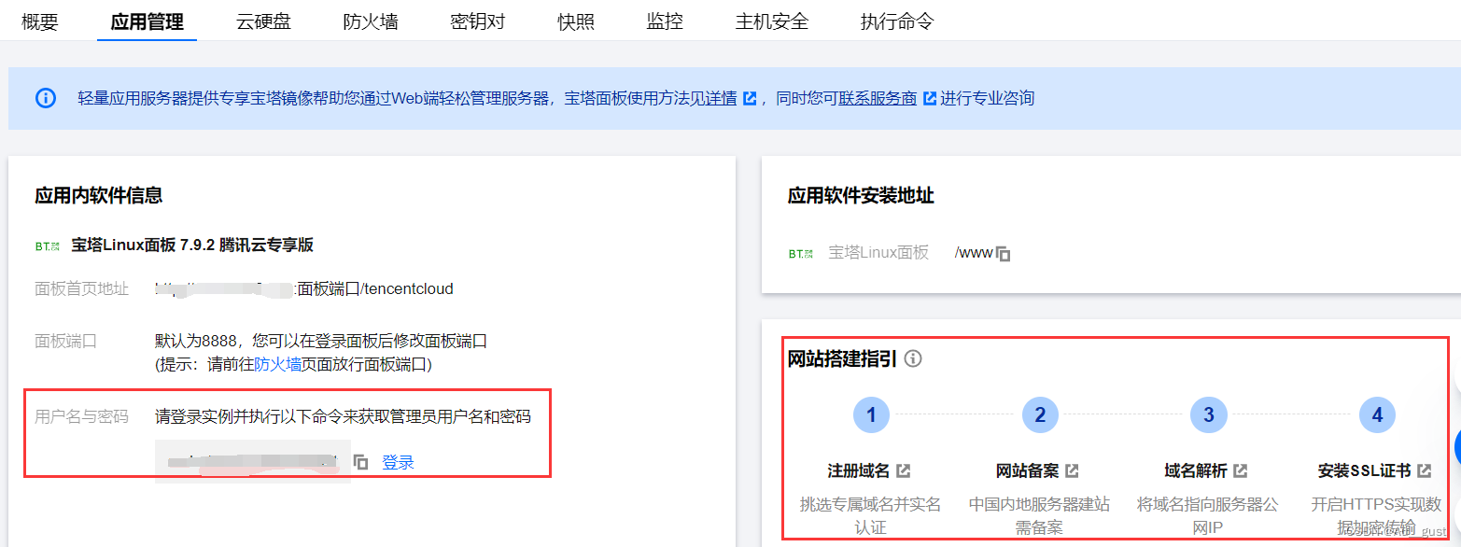The height and width of the screenshot is (547, 1461).
Task: Open the 防火墙 link in port hint
Action: (278, 364)
